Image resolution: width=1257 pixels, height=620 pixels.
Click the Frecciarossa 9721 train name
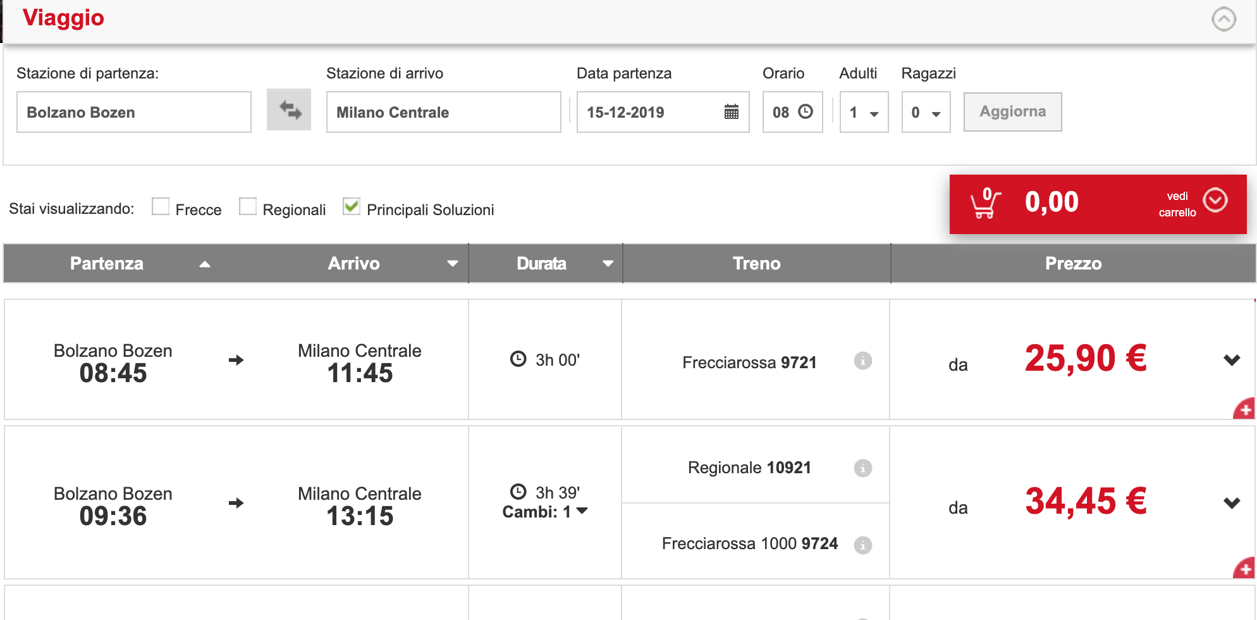749,363
